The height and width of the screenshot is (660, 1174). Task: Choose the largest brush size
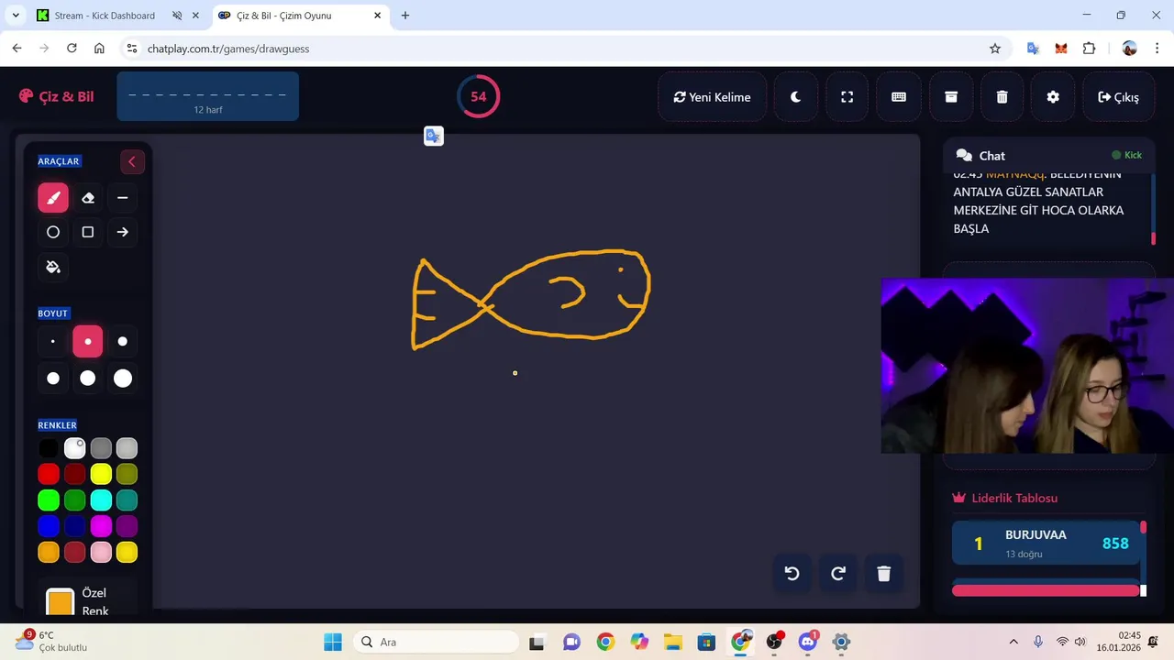123,378
